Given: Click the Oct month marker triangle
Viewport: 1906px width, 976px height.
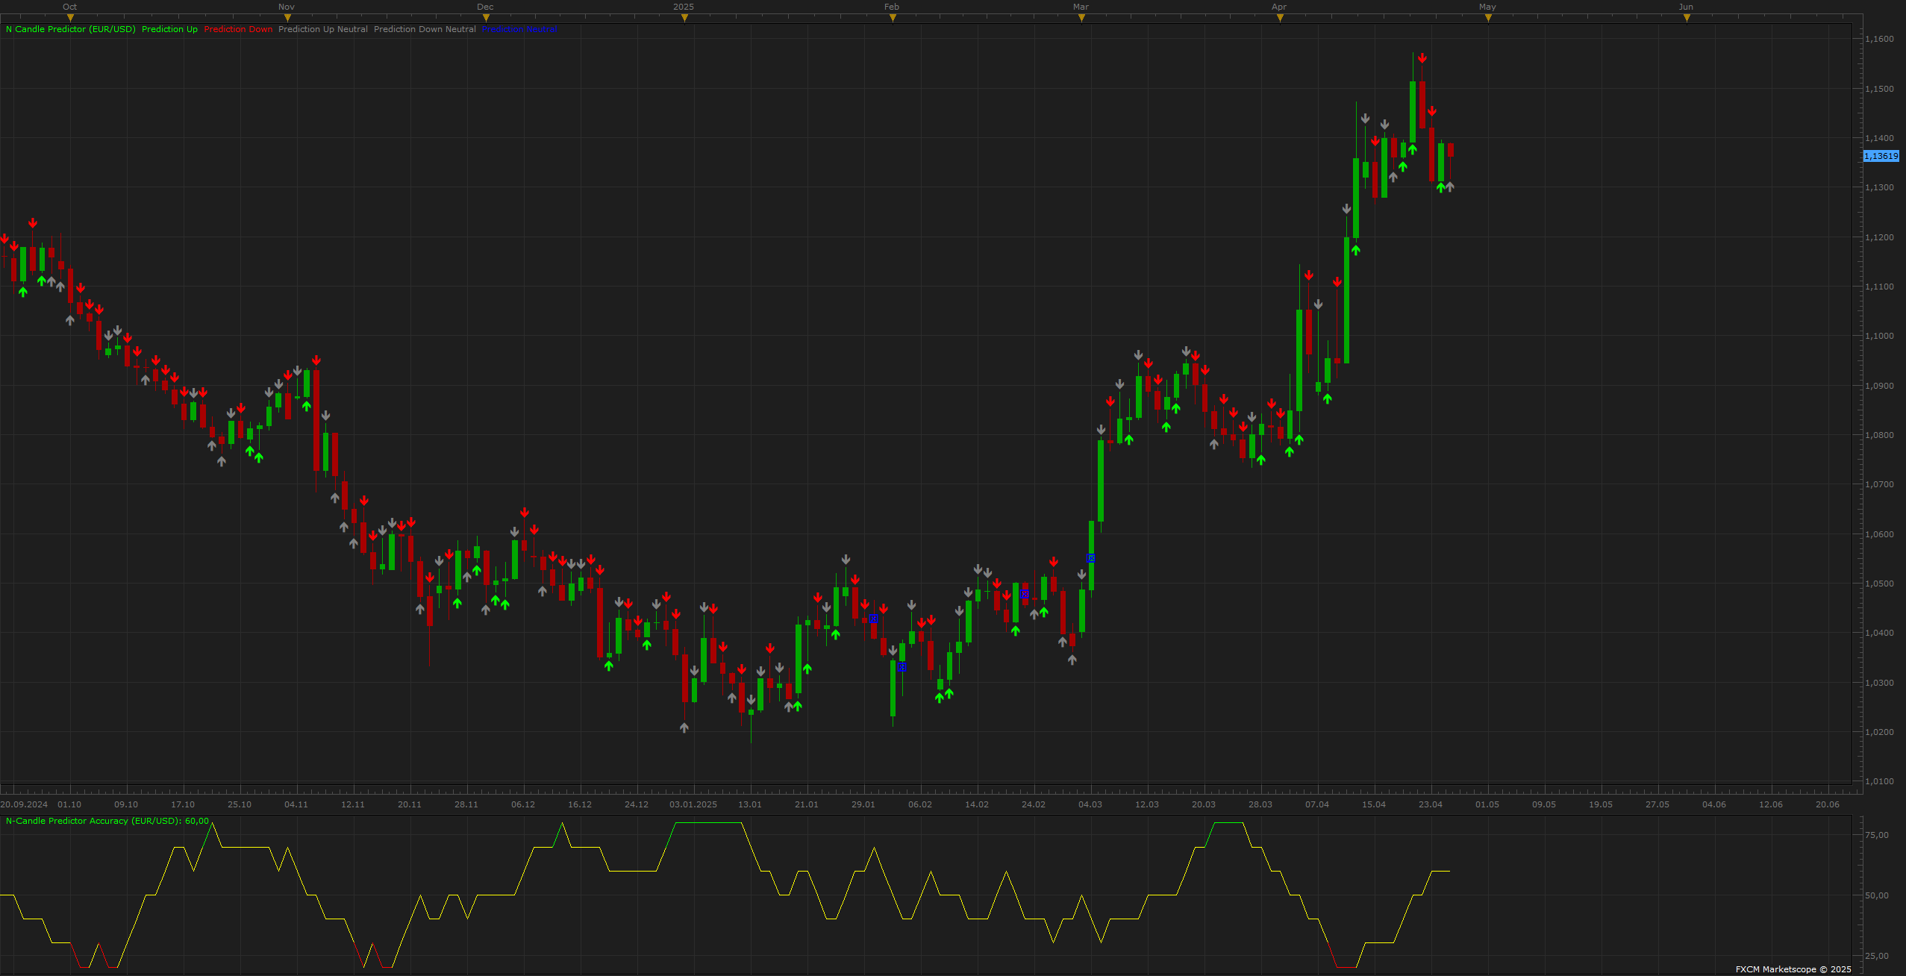Looking at the screenshot, I should point(70,18).
